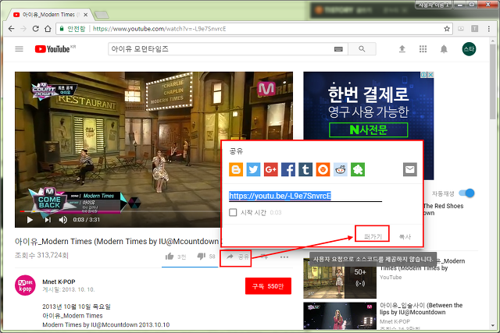This screenshot has height=333, width=500.
Task: Close the ad with the X icon
Action: point(430,75)
